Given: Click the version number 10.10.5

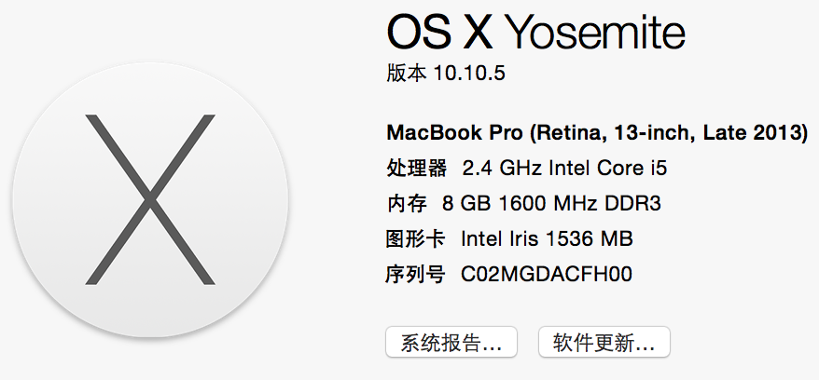Looking at the screenshot, I should (x=469, y=74).
